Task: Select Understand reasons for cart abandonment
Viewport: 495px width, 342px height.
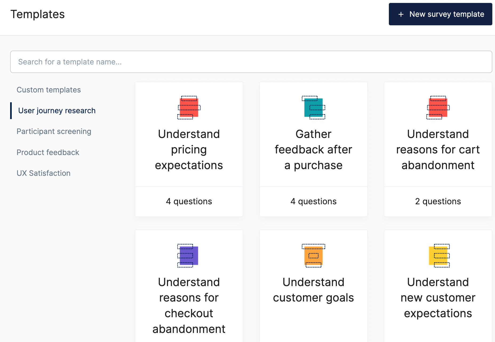Action: click(438, 150)
